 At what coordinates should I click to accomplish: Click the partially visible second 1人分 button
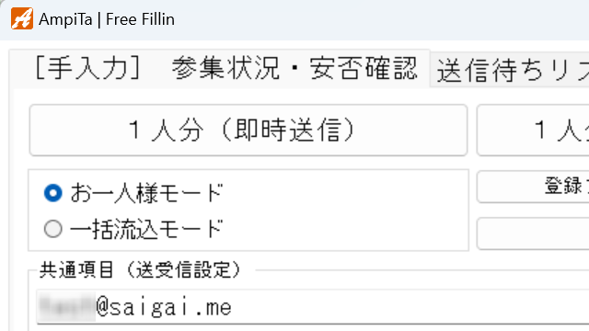pos(533,131)
